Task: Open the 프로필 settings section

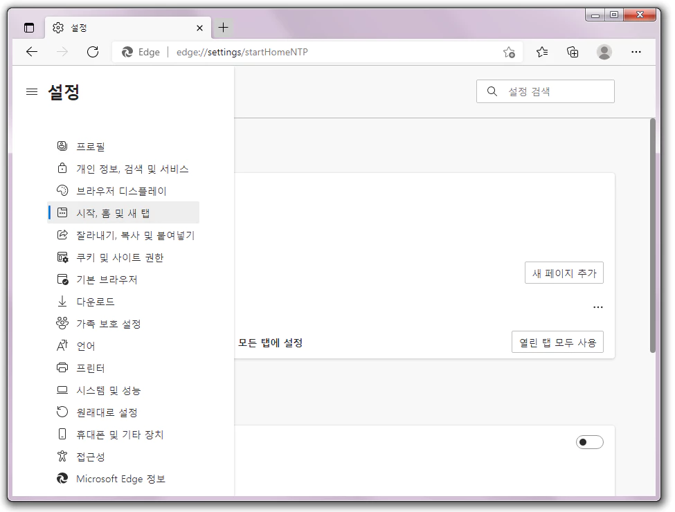Action: tap(123, 146)
